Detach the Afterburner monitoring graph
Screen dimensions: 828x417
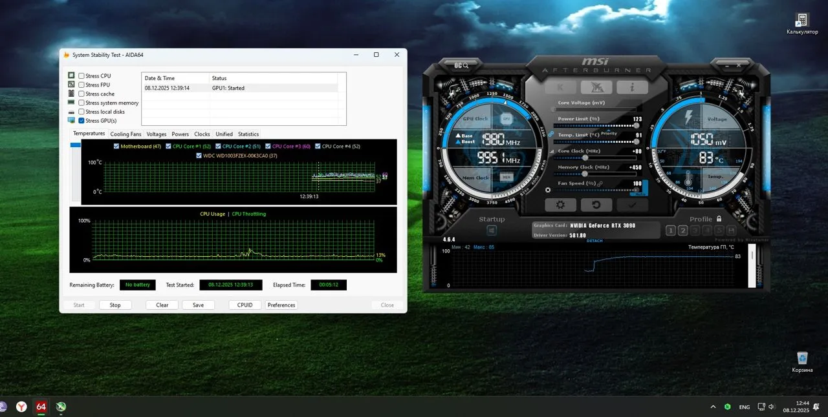(x=594, y=241)
